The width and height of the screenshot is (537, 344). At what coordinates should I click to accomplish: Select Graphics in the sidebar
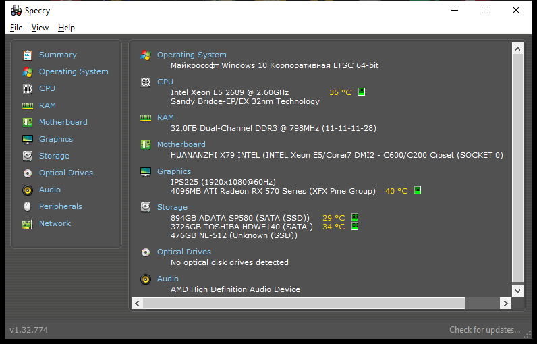tap(56, 139)
